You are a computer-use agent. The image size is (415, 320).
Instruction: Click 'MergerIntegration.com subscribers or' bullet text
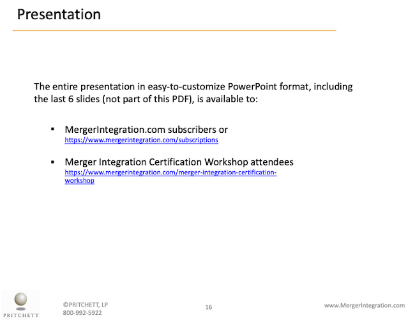pos(146,130)
